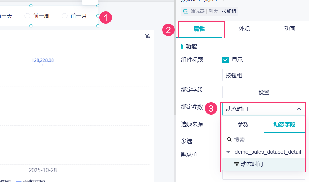Click the calendar icon beside 动态时间 field
The image size is (309, 182).
(236, 164)
